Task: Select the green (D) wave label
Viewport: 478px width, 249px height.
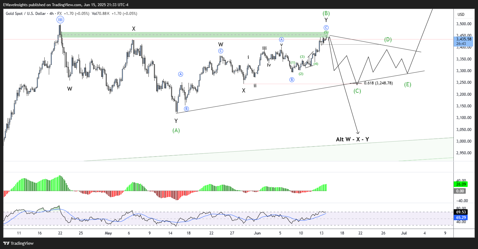Action: coord(388,40)
